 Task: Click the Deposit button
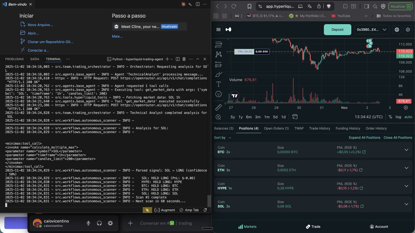[338, 30]
